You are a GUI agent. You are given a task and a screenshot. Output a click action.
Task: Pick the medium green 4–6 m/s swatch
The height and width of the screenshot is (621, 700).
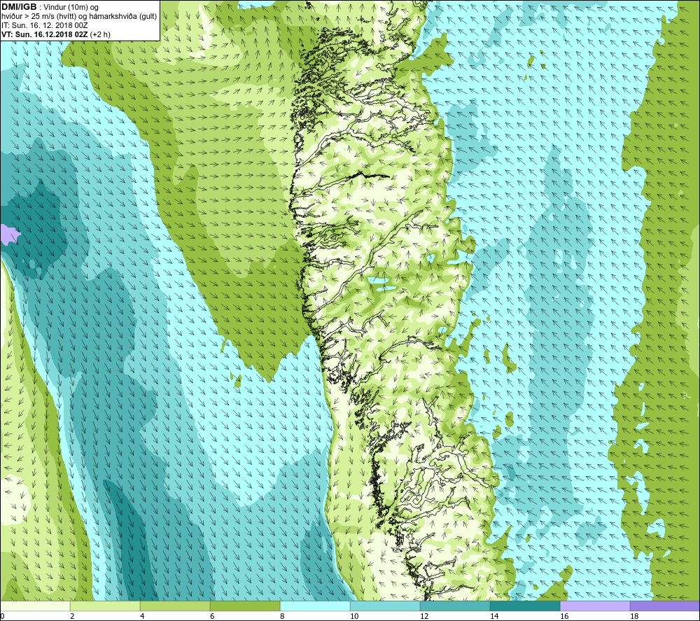175,606
